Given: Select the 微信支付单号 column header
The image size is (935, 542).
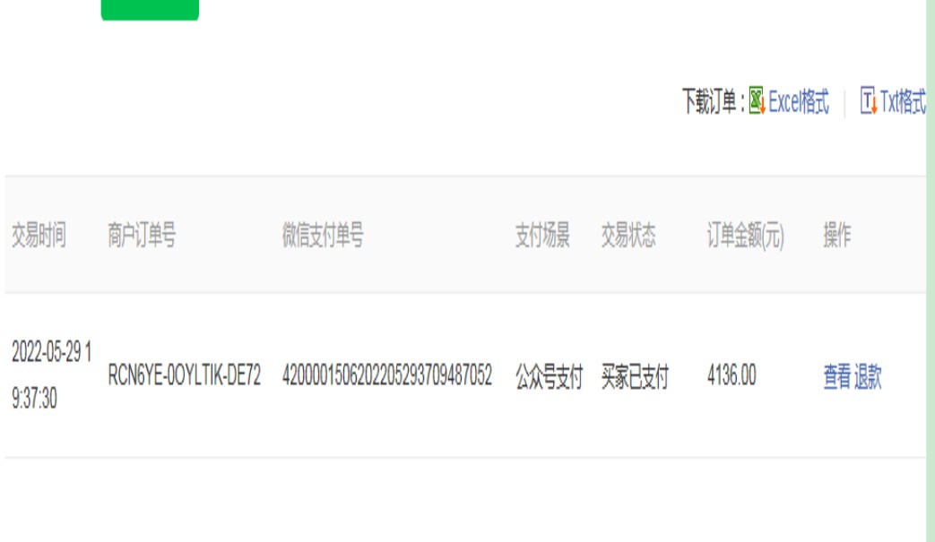Looking at the screenshot, I should point(323,235).
